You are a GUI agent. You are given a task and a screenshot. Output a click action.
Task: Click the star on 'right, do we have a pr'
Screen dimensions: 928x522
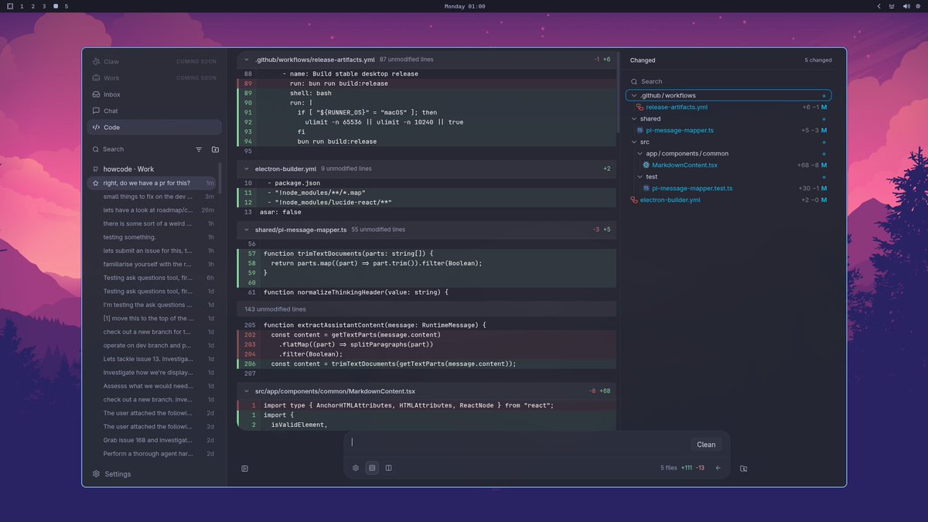click(95, 183)
